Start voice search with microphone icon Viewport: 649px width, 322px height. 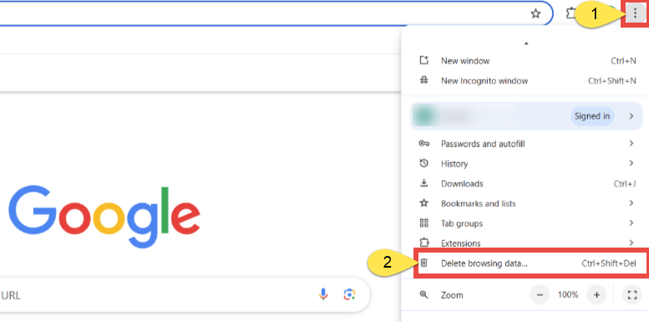point(323,294)
